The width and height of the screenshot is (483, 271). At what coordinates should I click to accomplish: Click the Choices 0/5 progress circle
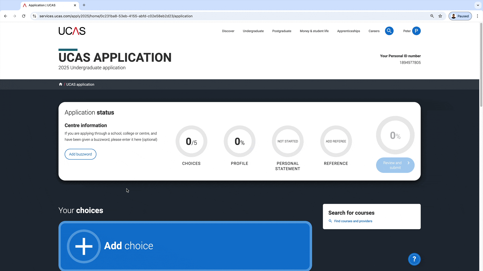(x=191, y=141)
